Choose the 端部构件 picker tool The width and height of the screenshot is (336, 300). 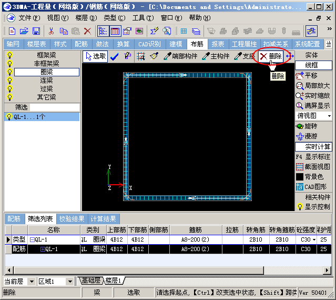(180, 56)
